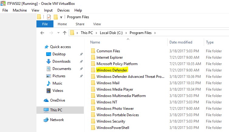Select the Windows Multimedia Platform folder

(x=121, y=96)
